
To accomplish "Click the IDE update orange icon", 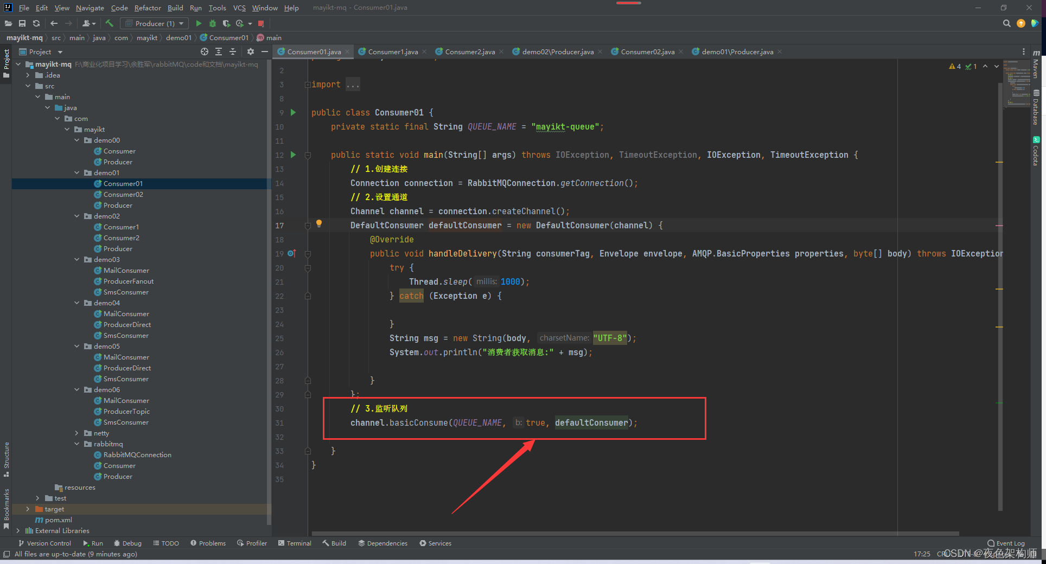I will pyautogui.click(x=1021, y=23).
